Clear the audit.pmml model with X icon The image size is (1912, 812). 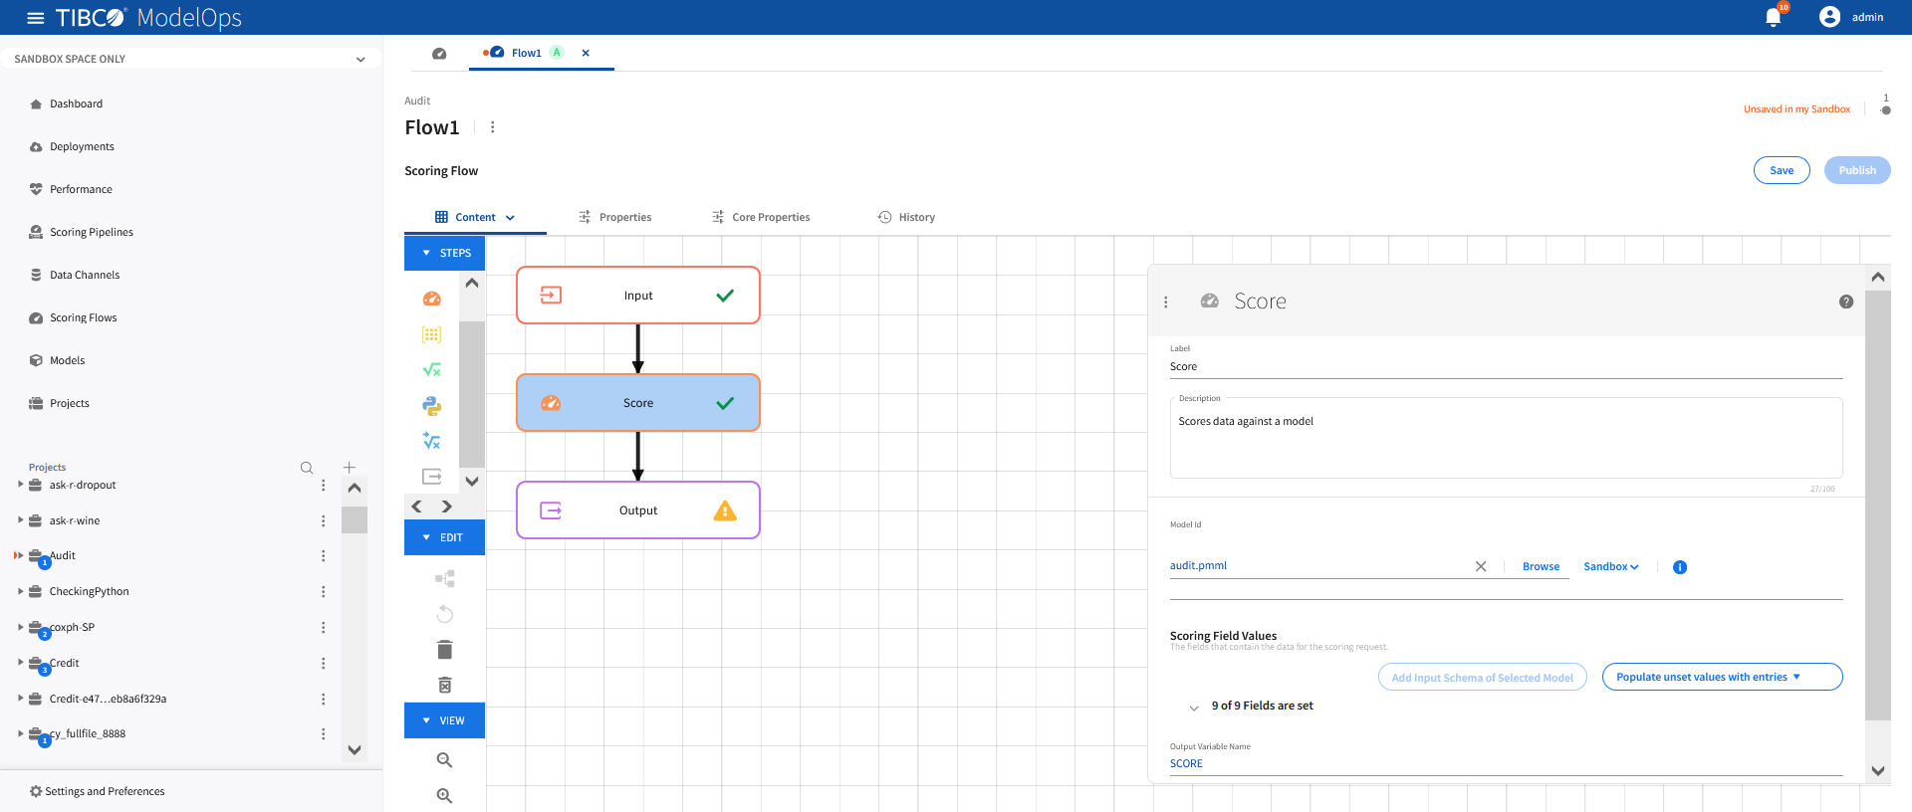click(1480, 566)
